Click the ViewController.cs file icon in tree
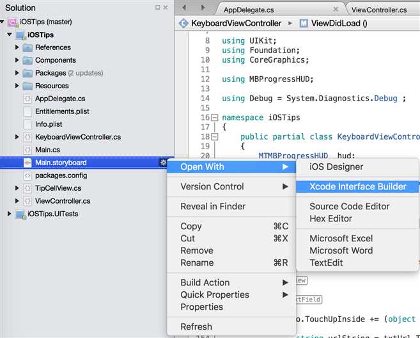 [27, 201]
